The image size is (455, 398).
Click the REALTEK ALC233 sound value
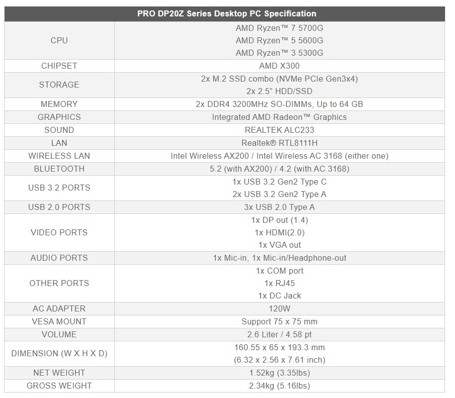279,130
